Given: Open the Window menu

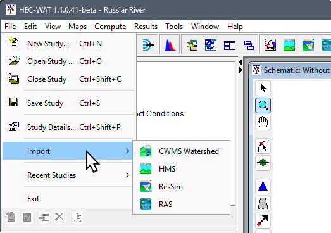Looking at the screenshot, I should tap(205, 27).
